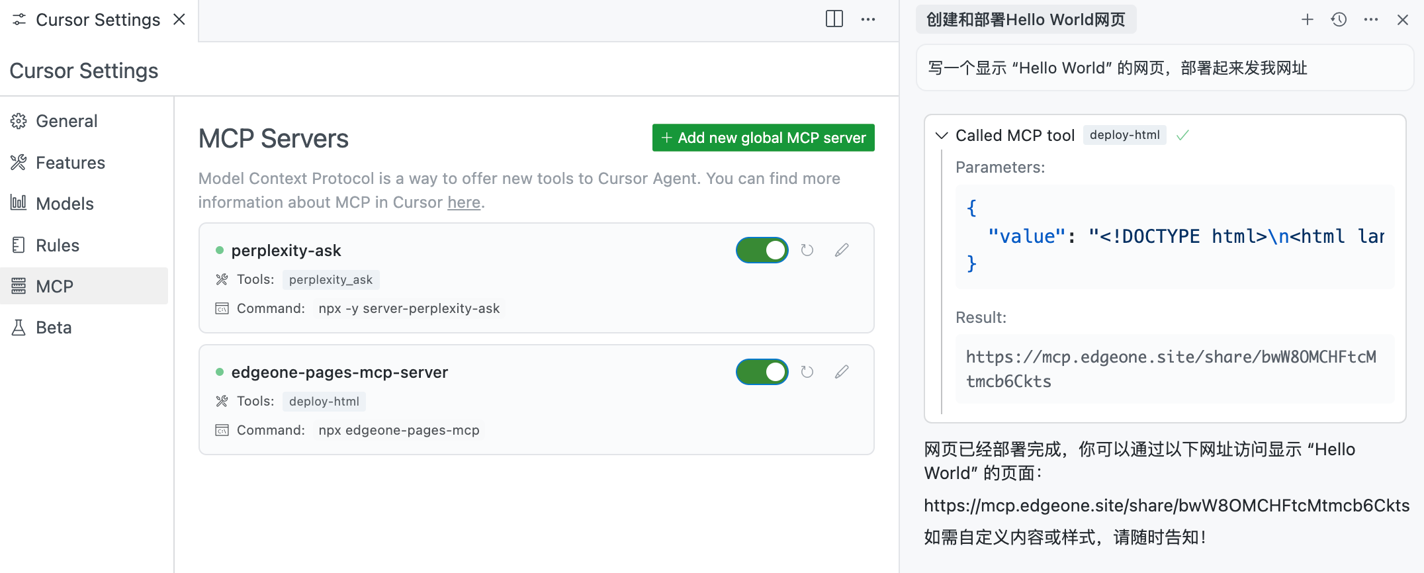This screenshot has height=573, width=1424.
Task: Refresh the edgeone-pages-mcp-server
Action: pyautogui.click(x=807, y=372)
